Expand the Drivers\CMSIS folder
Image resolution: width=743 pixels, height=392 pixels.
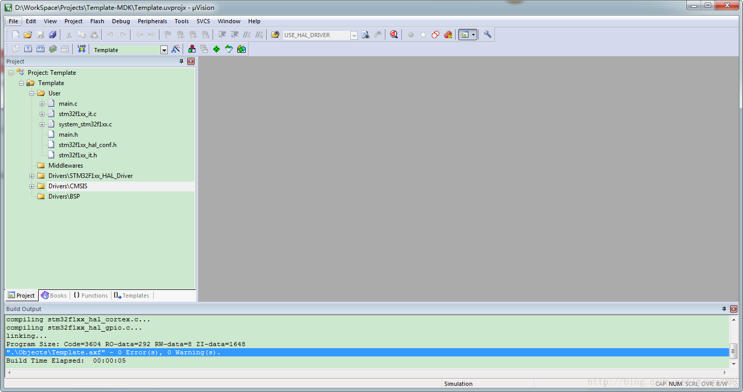pos(31,186)
